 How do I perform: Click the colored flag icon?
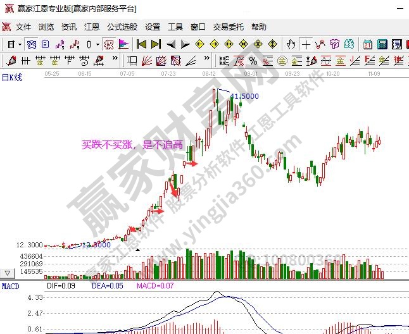[123, 44]
